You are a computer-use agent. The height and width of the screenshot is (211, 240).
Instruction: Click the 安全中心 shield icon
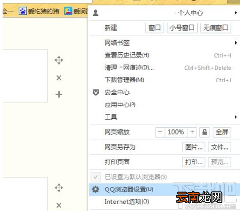pyautogui.click(x=96, y=93)
